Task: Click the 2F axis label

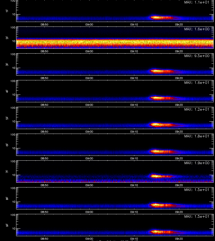Action: click(x=7, y=38)
